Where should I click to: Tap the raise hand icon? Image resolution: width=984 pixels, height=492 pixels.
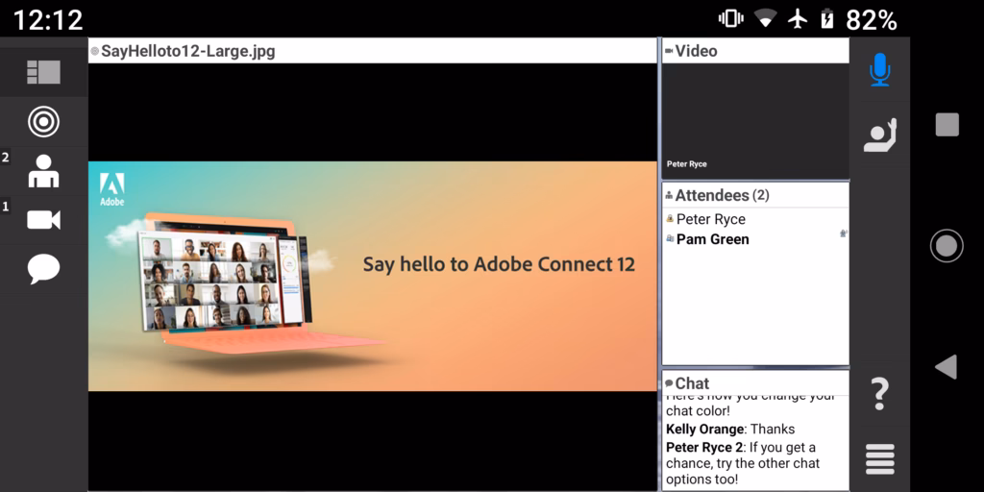pos(880,135)
